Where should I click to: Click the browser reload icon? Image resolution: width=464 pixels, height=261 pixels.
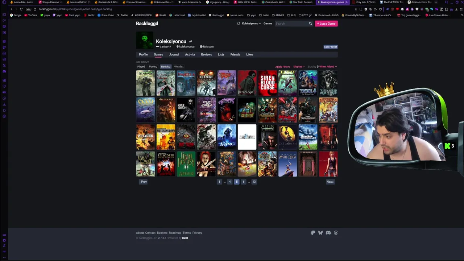(21, 9)
